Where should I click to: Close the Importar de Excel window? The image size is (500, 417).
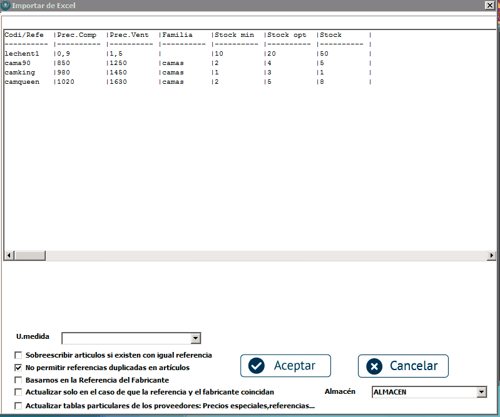point(489,5)
